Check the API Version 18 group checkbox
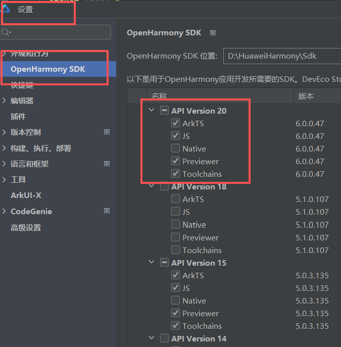The width and height of the screenshot is (341, 347). click(164, 186)
